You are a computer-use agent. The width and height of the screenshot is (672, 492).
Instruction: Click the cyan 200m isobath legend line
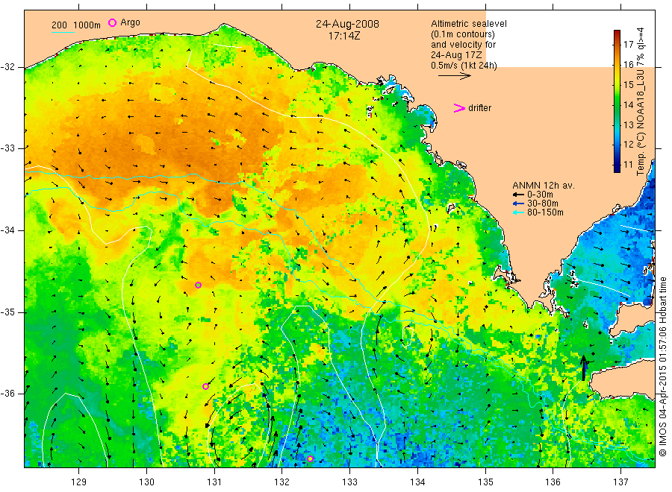[x=63, y=33]
